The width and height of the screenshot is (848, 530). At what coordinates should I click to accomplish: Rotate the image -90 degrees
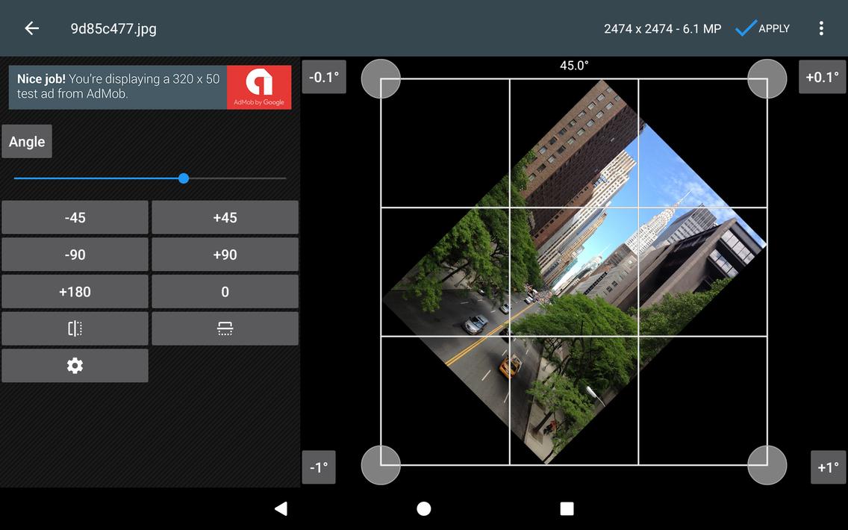(x=75, y=255)
